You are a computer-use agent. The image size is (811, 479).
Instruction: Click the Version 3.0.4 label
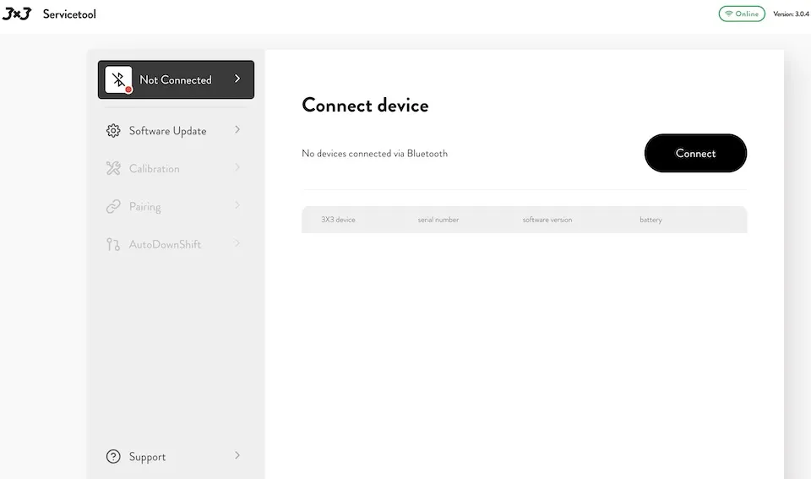tap(791, 14)
